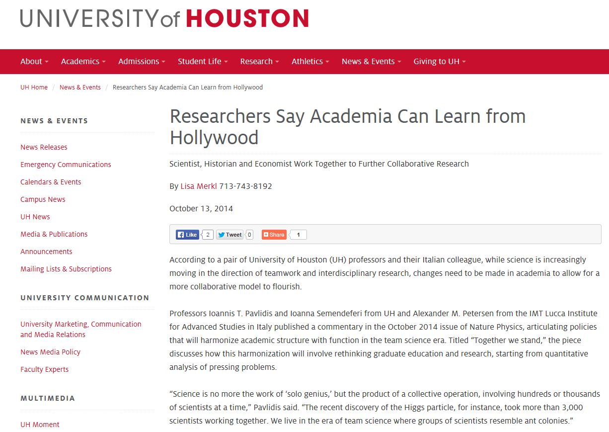
Task: Click the article title heading
Action: (348, 127)
